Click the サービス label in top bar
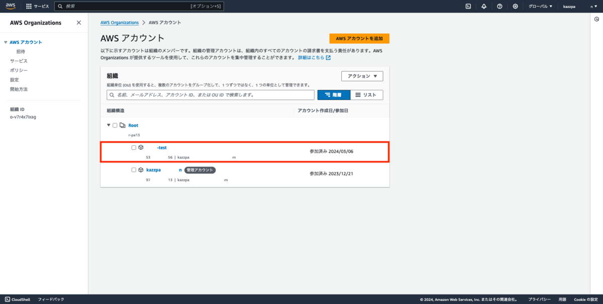The height and width of the screenshot is (304, 603). coord(42,7)
